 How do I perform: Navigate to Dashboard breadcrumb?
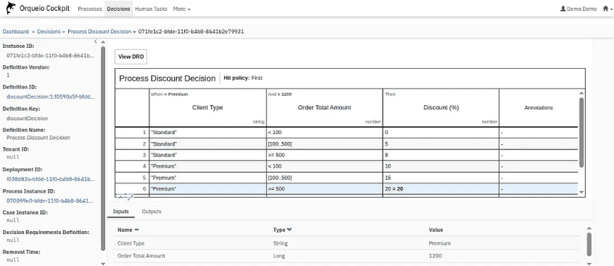pyautogui.click(x=16, y=31)
